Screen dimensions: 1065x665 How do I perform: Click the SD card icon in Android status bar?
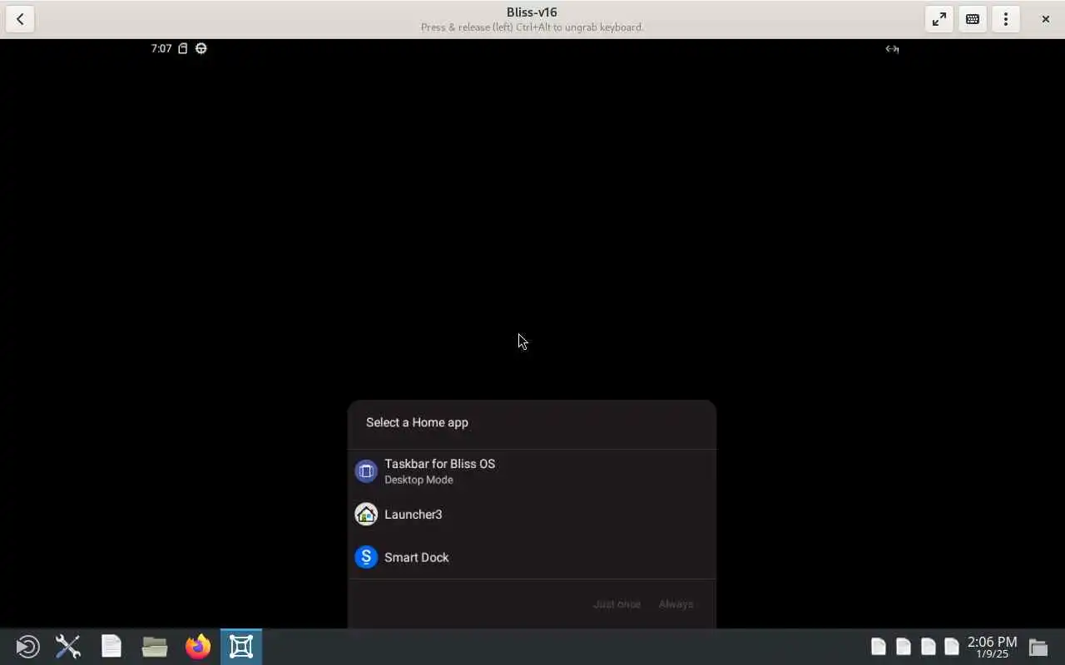[x=183, y=48]
